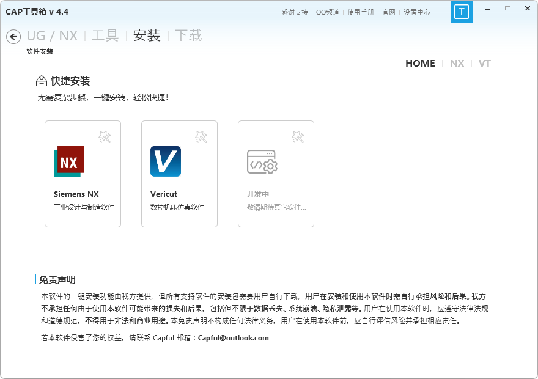Click the blue Vericut V logo icon
Screen dimensions: 538x379
click(164, 160)
